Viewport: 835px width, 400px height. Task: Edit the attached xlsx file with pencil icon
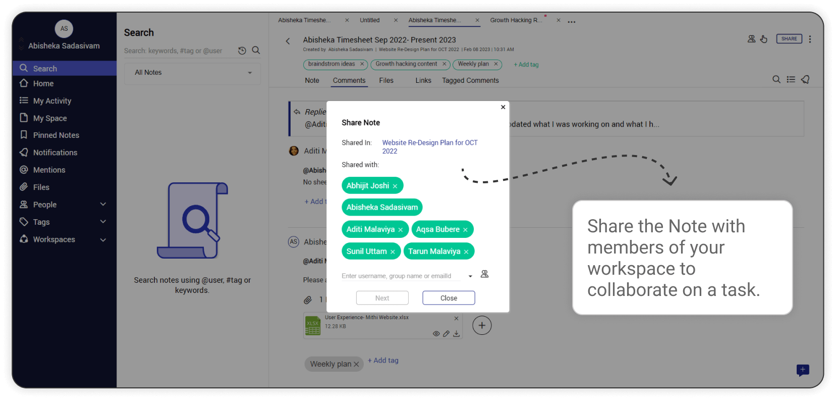[x=446, y=334]
